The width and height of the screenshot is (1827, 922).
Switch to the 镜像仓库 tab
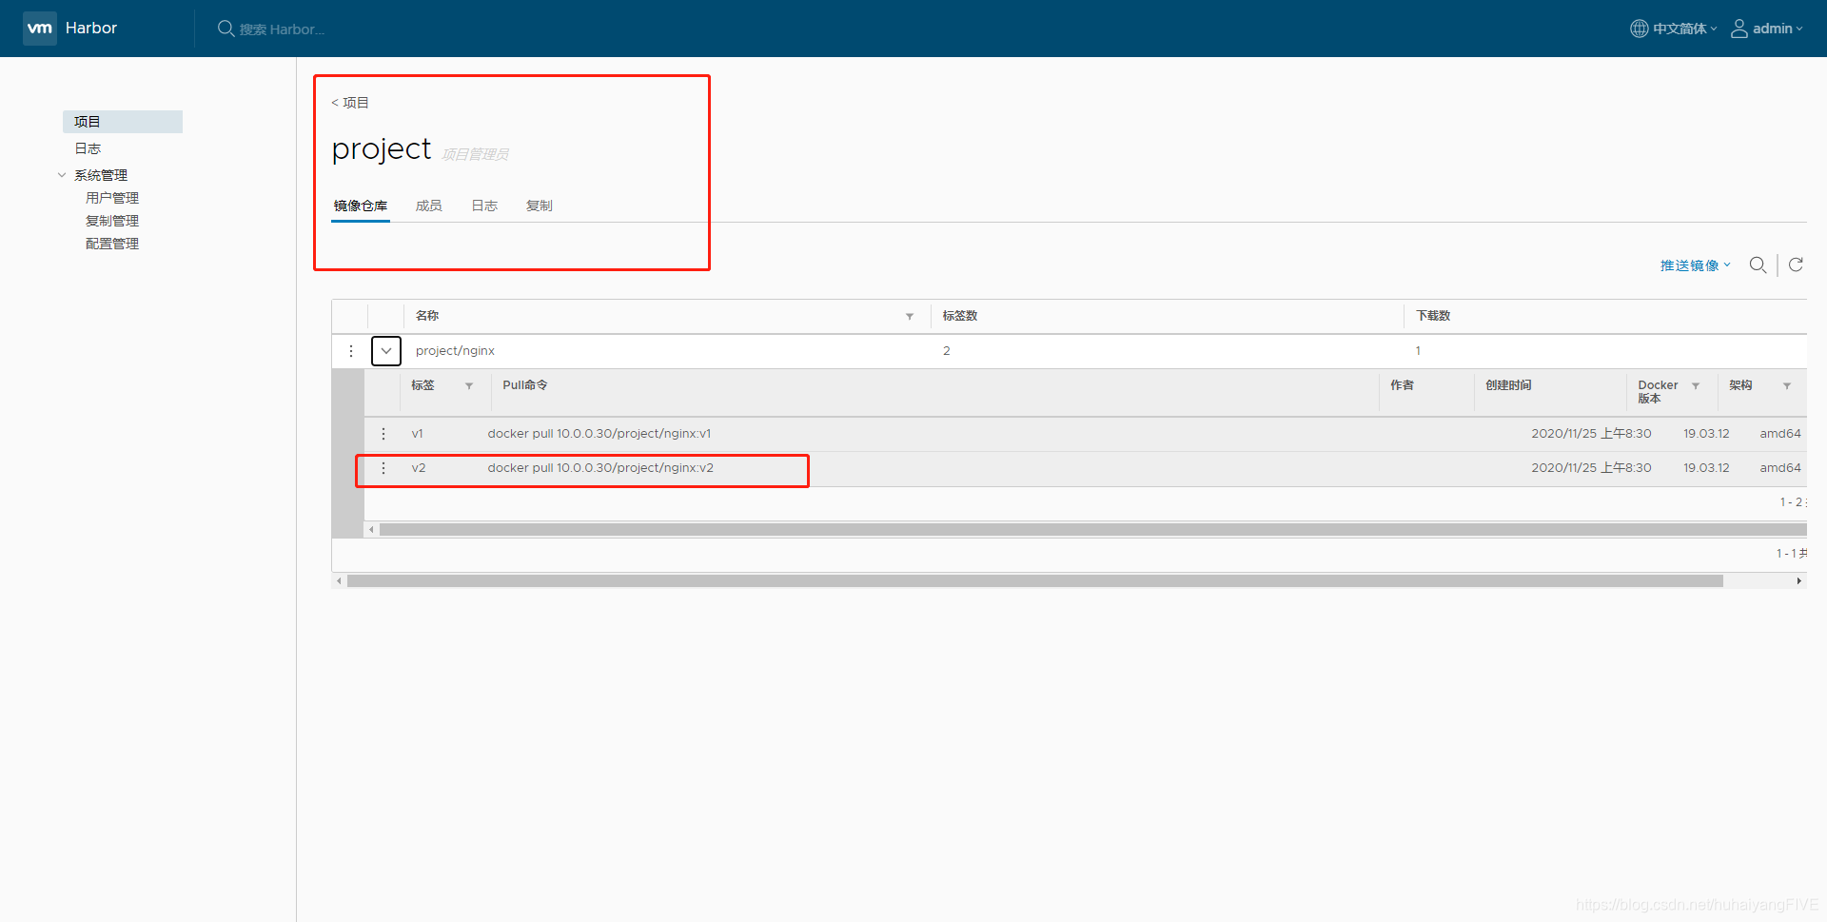(361, 206)
